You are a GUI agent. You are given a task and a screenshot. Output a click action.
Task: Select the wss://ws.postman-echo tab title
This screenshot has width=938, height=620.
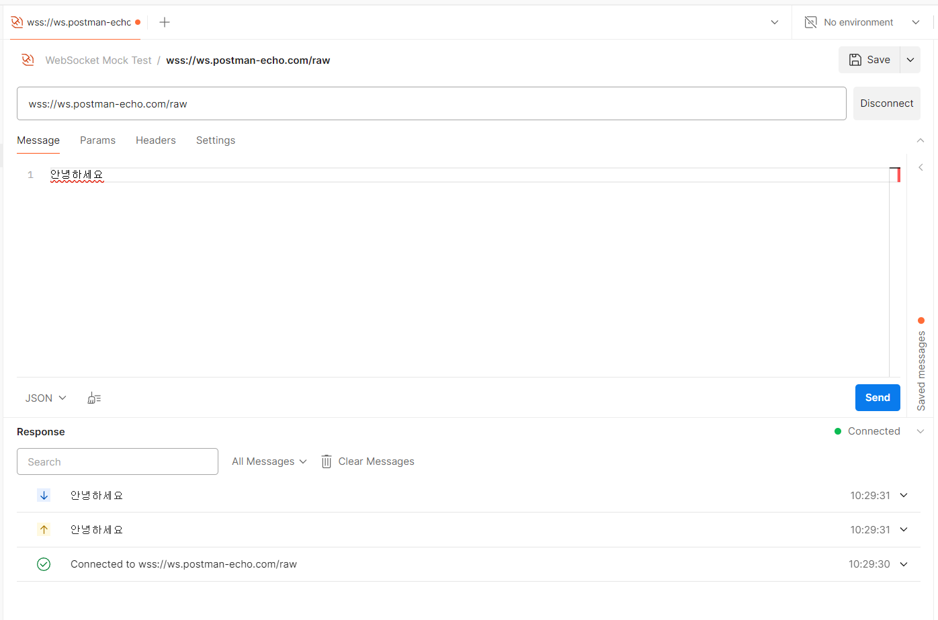click(x=79, y=22)
